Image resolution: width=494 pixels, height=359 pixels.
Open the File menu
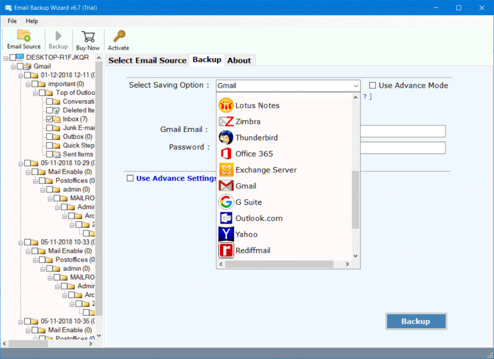[x=12, y=21]
